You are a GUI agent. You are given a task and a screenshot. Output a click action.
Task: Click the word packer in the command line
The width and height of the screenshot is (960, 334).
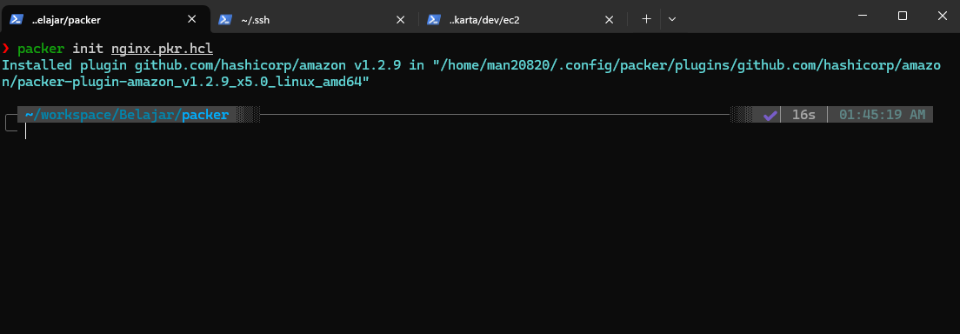point(41,49)
